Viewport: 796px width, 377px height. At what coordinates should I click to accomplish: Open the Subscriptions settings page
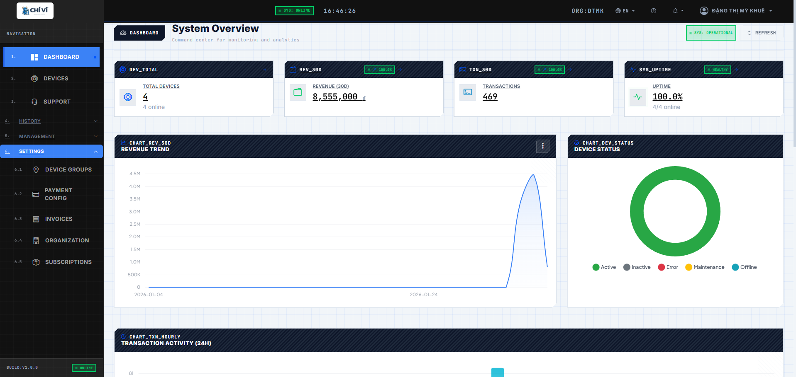point(68,262)
